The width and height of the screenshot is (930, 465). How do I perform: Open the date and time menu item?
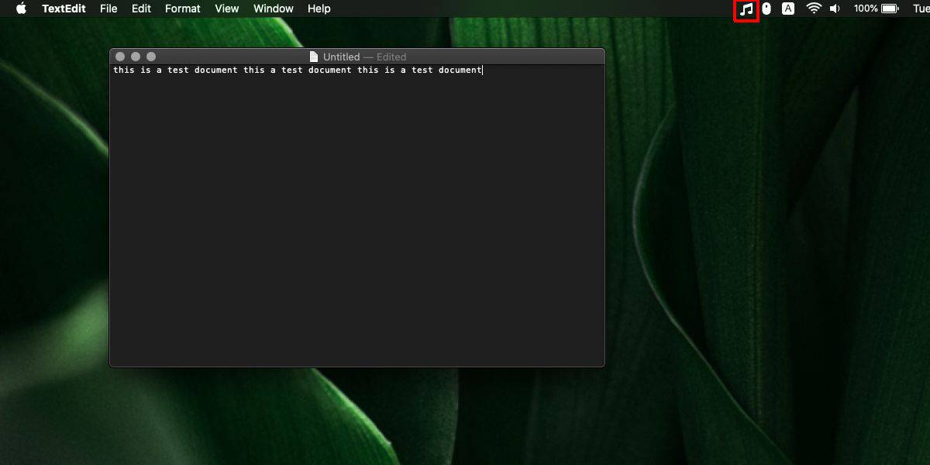(x=921, y=9)
